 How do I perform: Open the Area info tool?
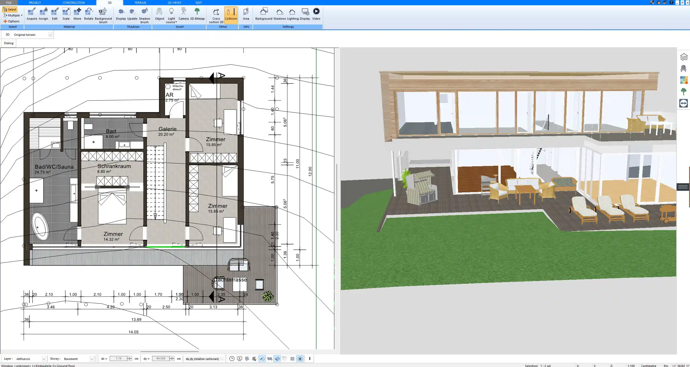click(246, 14)
